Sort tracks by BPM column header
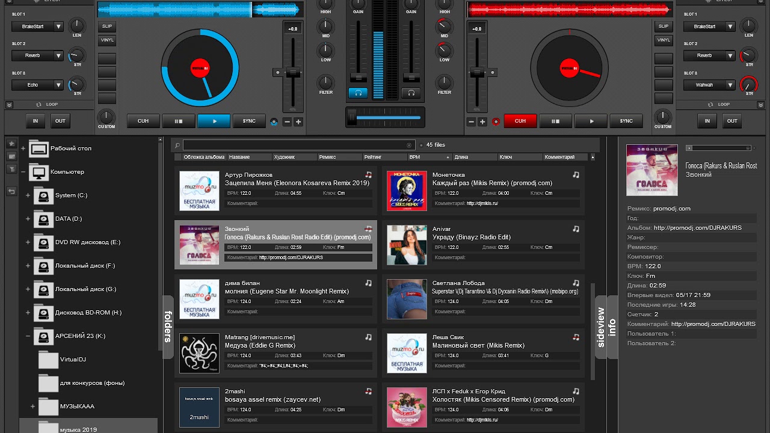Viewport: 770px width, 433px height. point(430,157)
